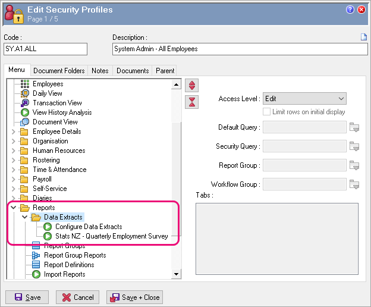
Task: Open the Security Query lookup icon
Action: click(x=355, y=146)
